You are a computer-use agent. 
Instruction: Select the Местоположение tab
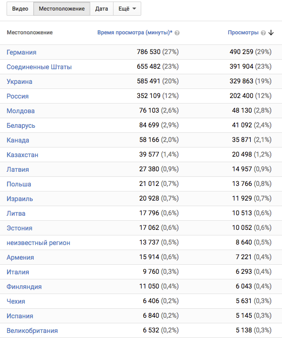(62, 9)
